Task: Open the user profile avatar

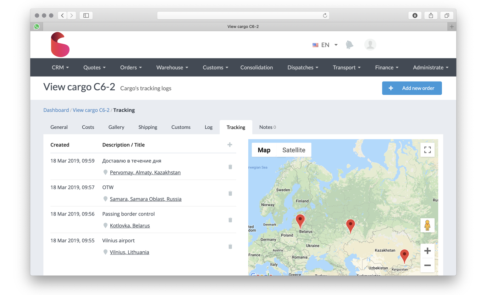Action: tap(370, 45)
